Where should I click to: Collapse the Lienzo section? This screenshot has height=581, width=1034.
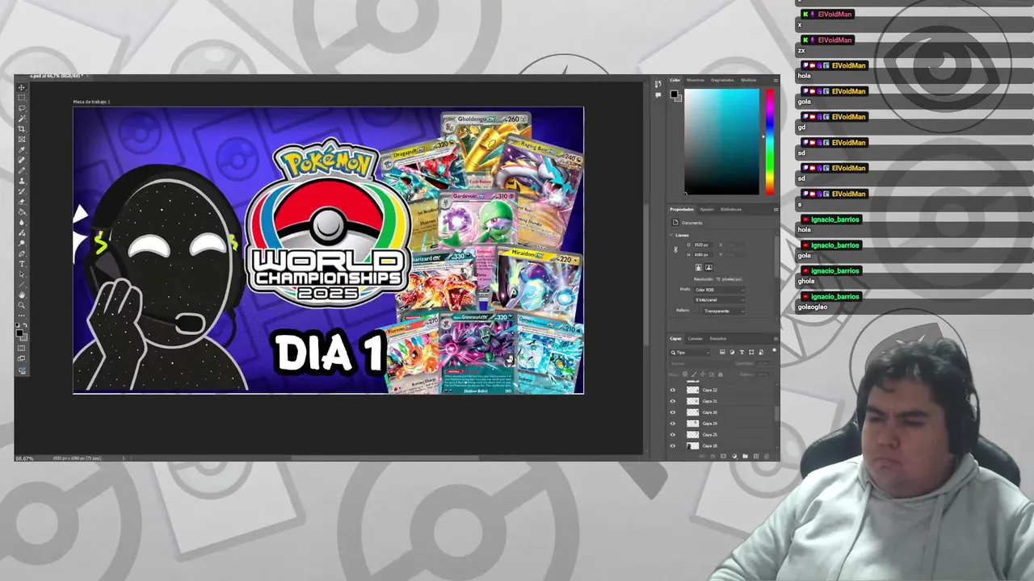(x=671, y=235)
